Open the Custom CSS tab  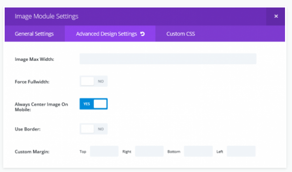click(181, 34)
